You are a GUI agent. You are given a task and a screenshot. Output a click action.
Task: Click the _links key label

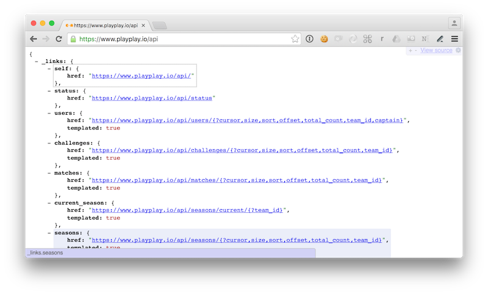54,61
